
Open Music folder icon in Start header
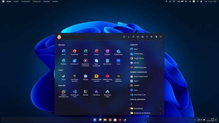tap(133, 37)
